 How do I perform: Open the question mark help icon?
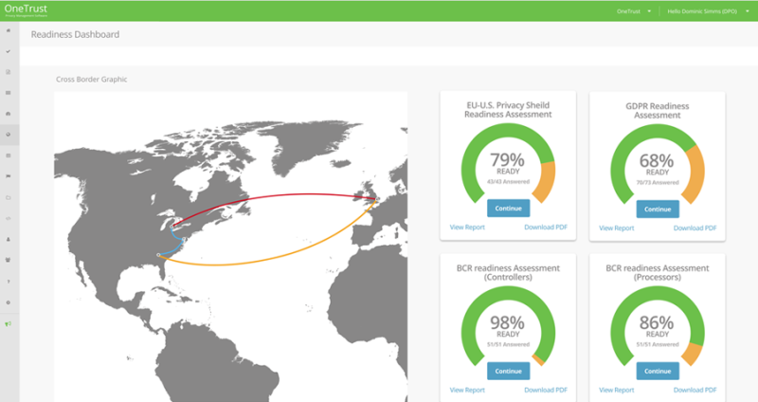click(x=9, y=281)
